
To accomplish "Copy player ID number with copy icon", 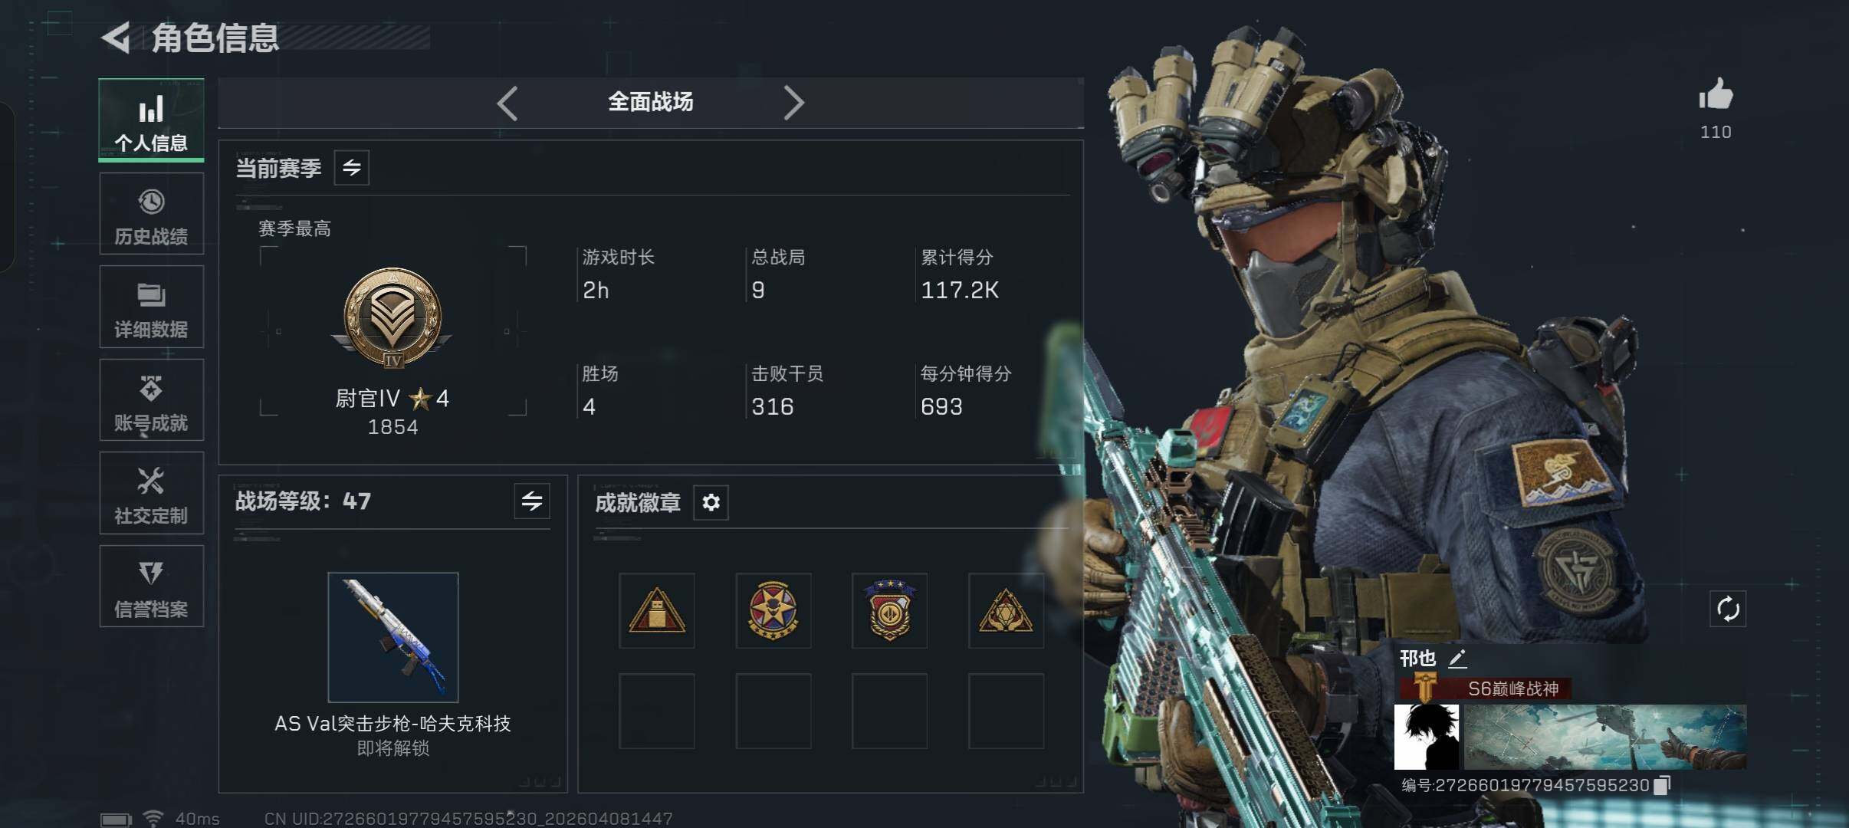I will click(x=1662, y=785).
